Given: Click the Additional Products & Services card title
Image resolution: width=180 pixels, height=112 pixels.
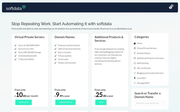Looking at the screenshot, I should [x=109, y=39].
